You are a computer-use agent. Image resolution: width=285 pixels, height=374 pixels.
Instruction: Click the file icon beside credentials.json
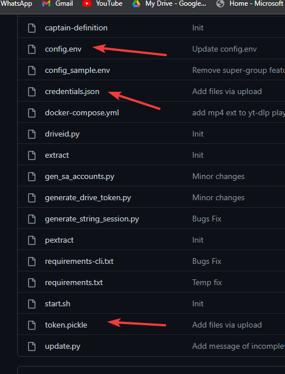point(31,92)
